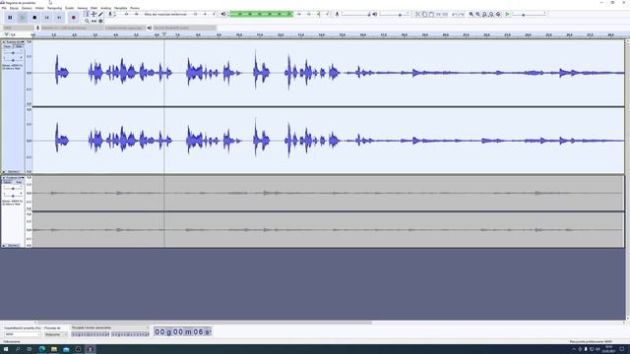The height and width of the screenshot is (354, 630).
Task: Click the Play-at-speed green arrow
Action: tap(508, 14)
